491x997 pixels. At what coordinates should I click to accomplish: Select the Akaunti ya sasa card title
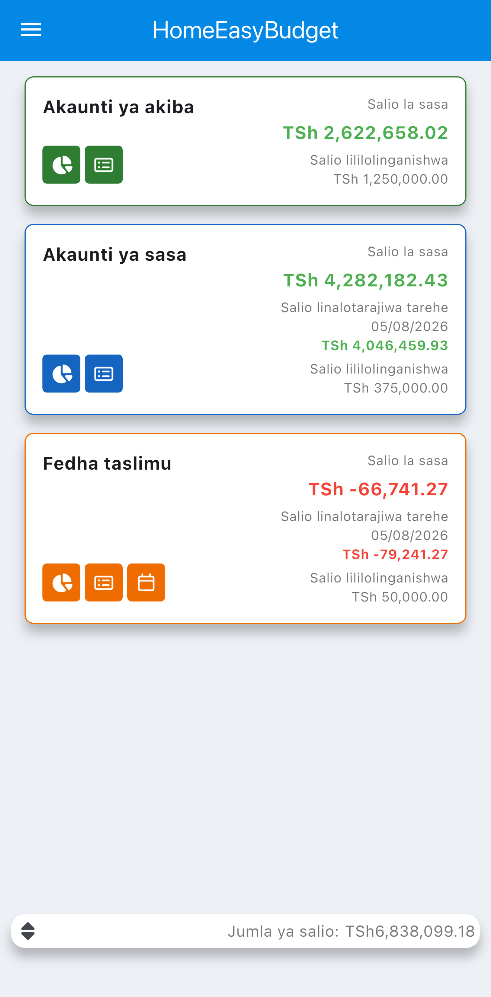pos(115,255)
